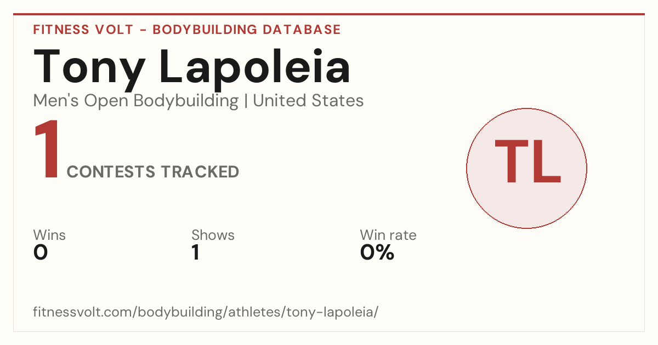Click the Shows value of 1
This screenshot has width=658, height=345.
click(x=195, y=252)
